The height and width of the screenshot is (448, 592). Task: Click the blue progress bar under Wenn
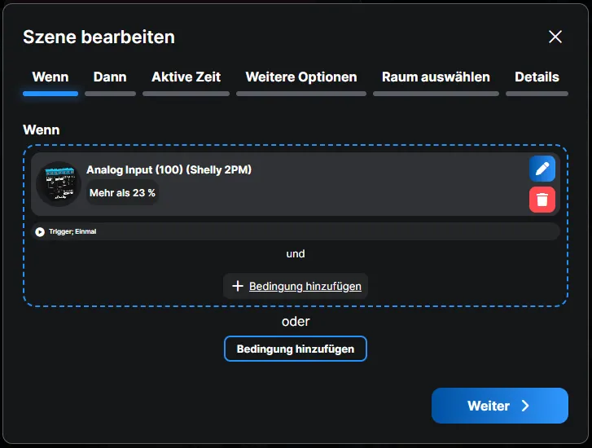tap(50, 94)
